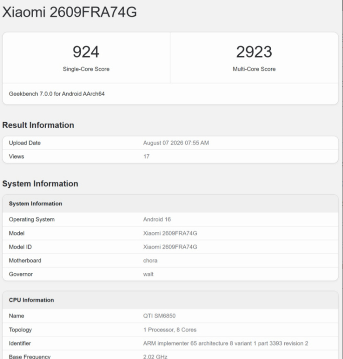
Task: Click the System Information table header
Action: tap(35, 204)
